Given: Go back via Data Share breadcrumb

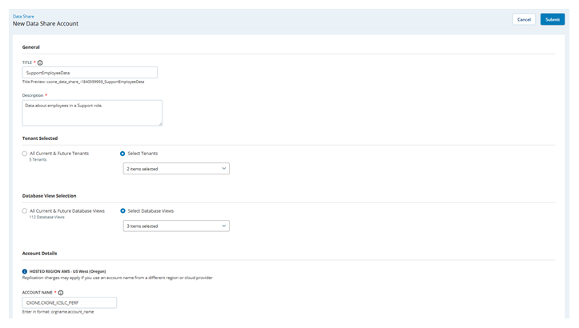Looking at the screenshot, I should (23, 16).
